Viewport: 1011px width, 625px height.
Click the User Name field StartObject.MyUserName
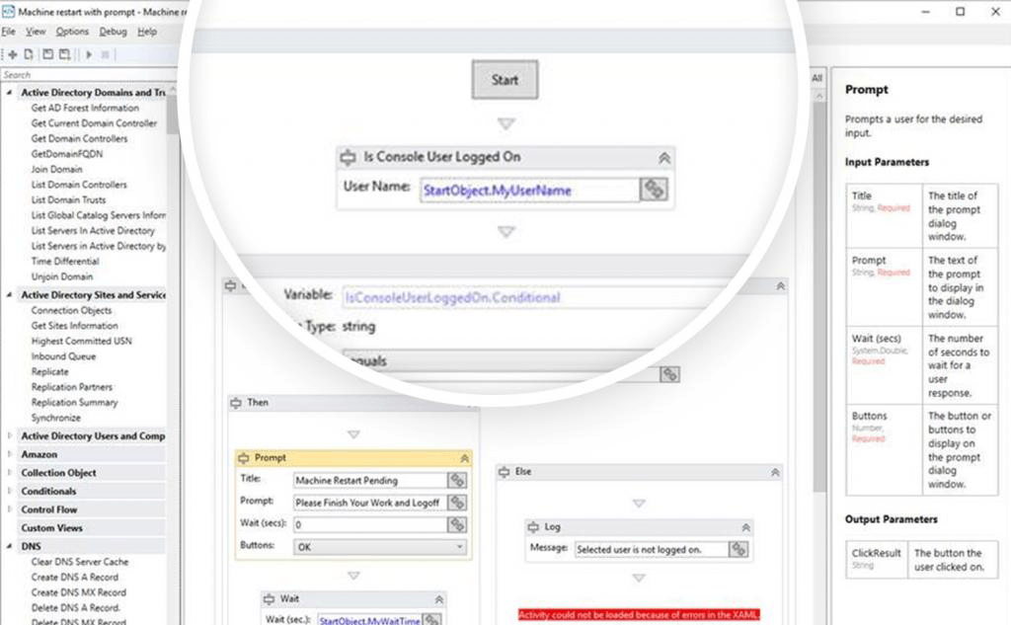tap(529, 191)
